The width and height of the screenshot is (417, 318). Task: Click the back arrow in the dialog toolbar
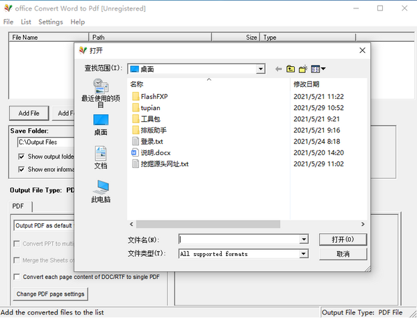(279, 69)
